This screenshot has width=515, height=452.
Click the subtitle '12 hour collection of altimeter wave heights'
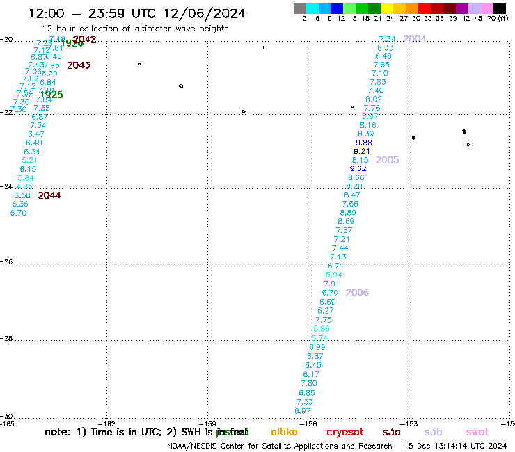[135, 29]
